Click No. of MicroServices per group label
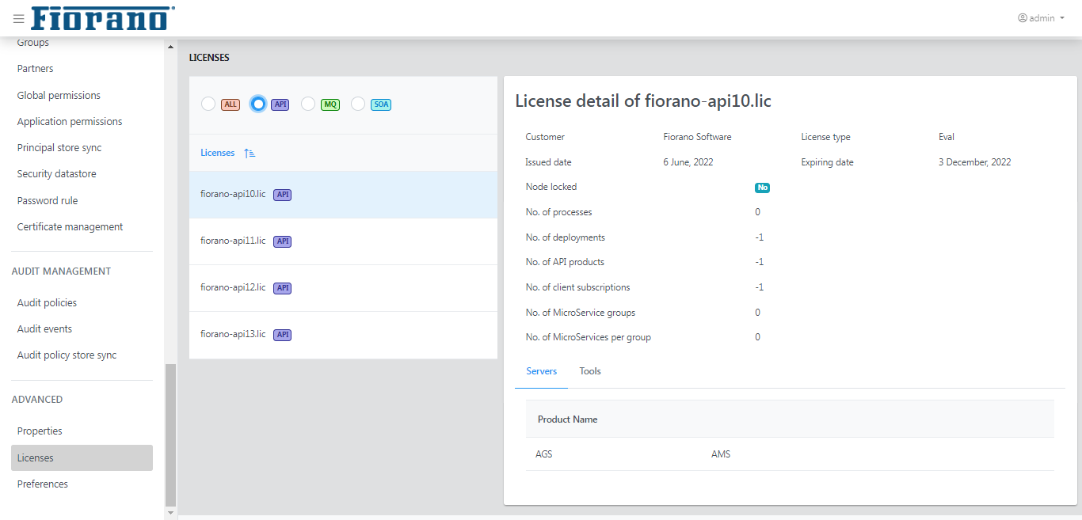This screenshot has width=1082, height=520. tap(588, 337)
